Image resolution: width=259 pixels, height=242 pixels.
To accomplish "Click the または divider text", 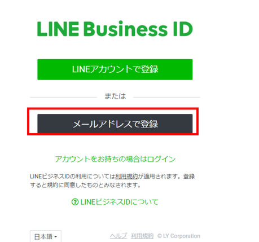I will (115, 96).
